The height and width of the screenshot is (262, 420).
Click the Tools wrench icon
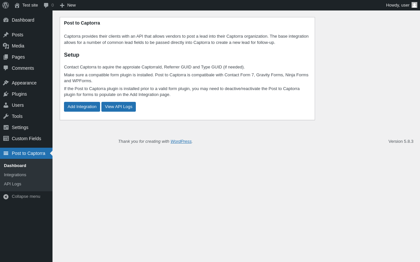click(6, 116)
